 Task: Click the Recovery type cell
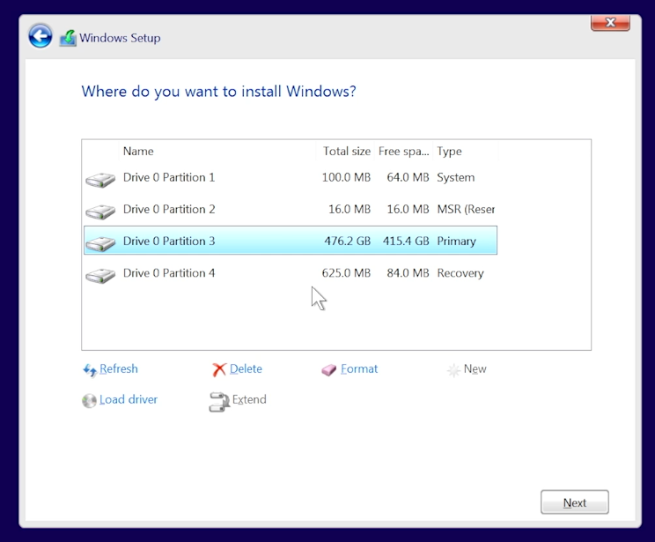(x=460, y=273)
